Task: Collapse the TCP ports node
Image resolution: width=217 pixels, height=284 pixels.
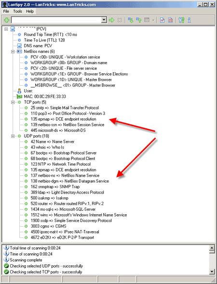Action: 13,103
